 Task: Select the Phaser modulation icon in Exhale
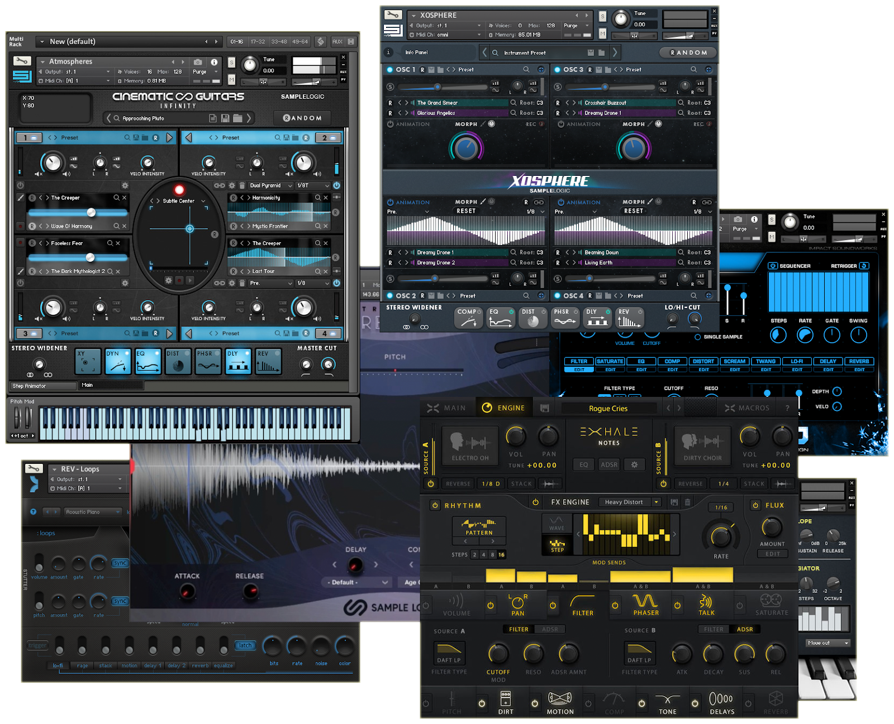click(x=645, y=603)
